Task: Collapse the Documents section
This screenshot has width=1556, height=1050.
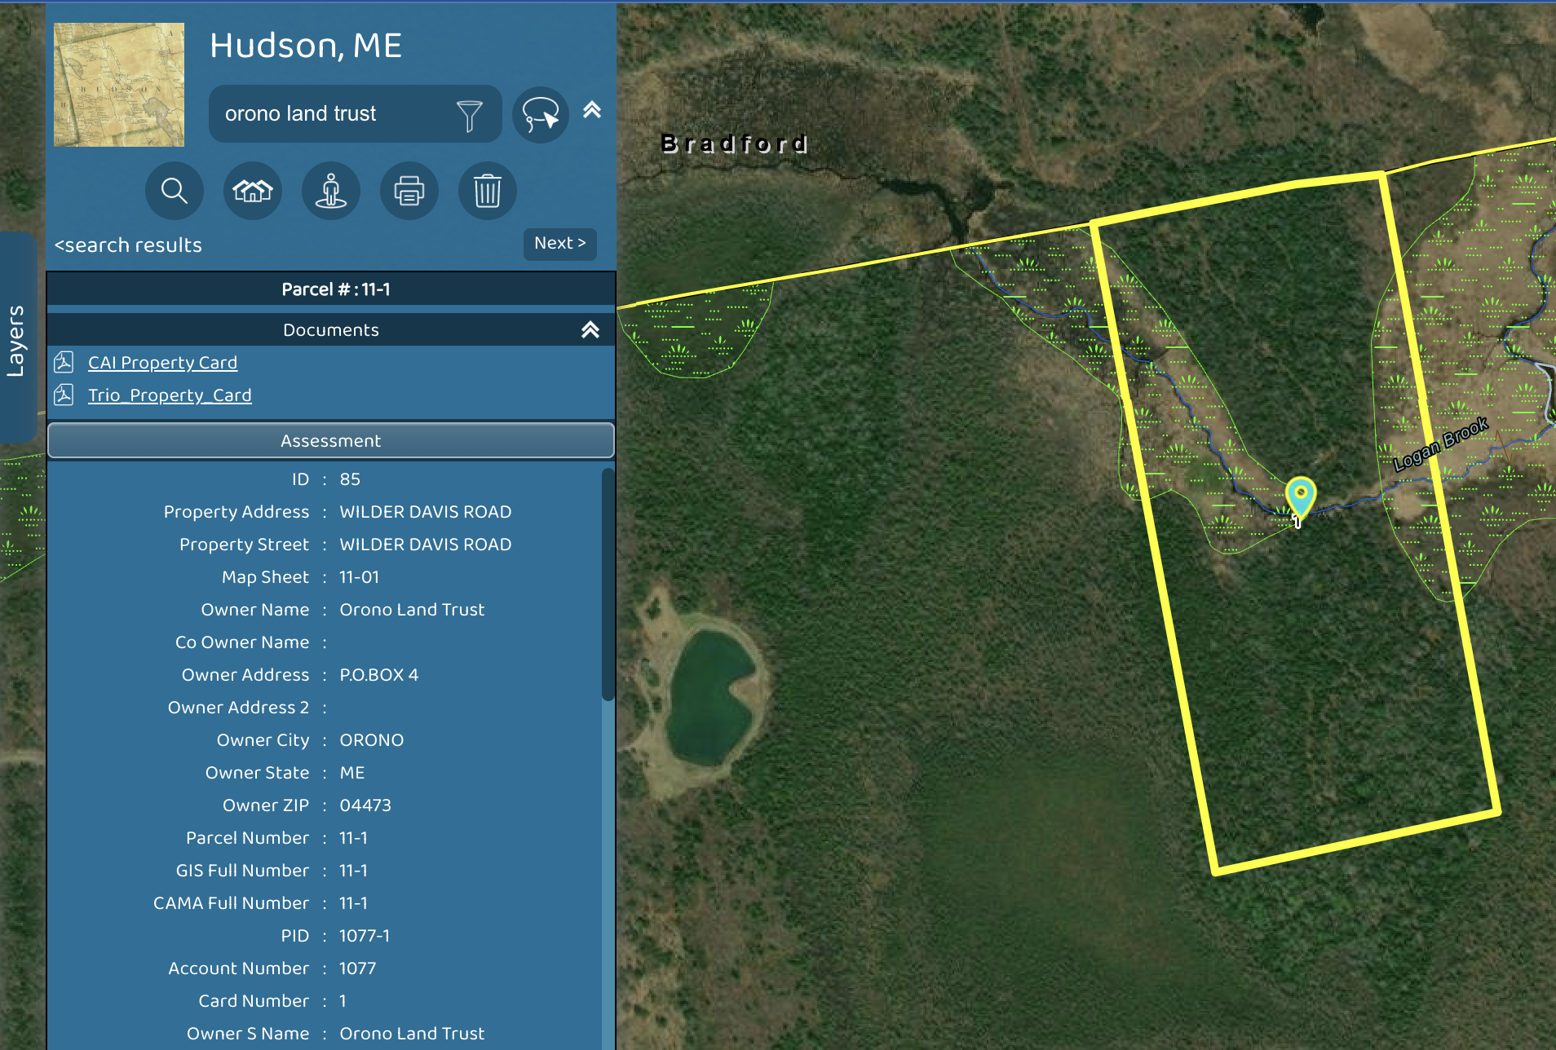Action: (x=590, y=329)
